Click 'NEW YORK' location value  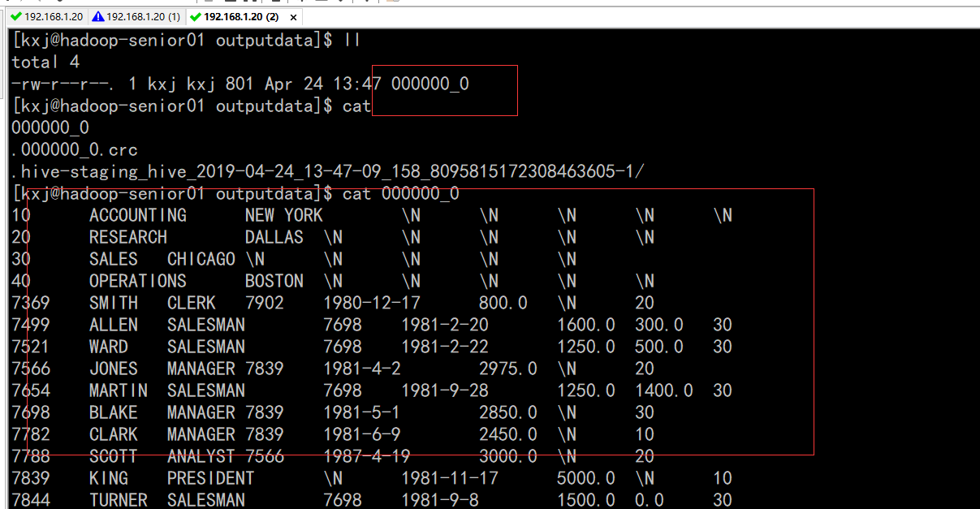[284, 215]
